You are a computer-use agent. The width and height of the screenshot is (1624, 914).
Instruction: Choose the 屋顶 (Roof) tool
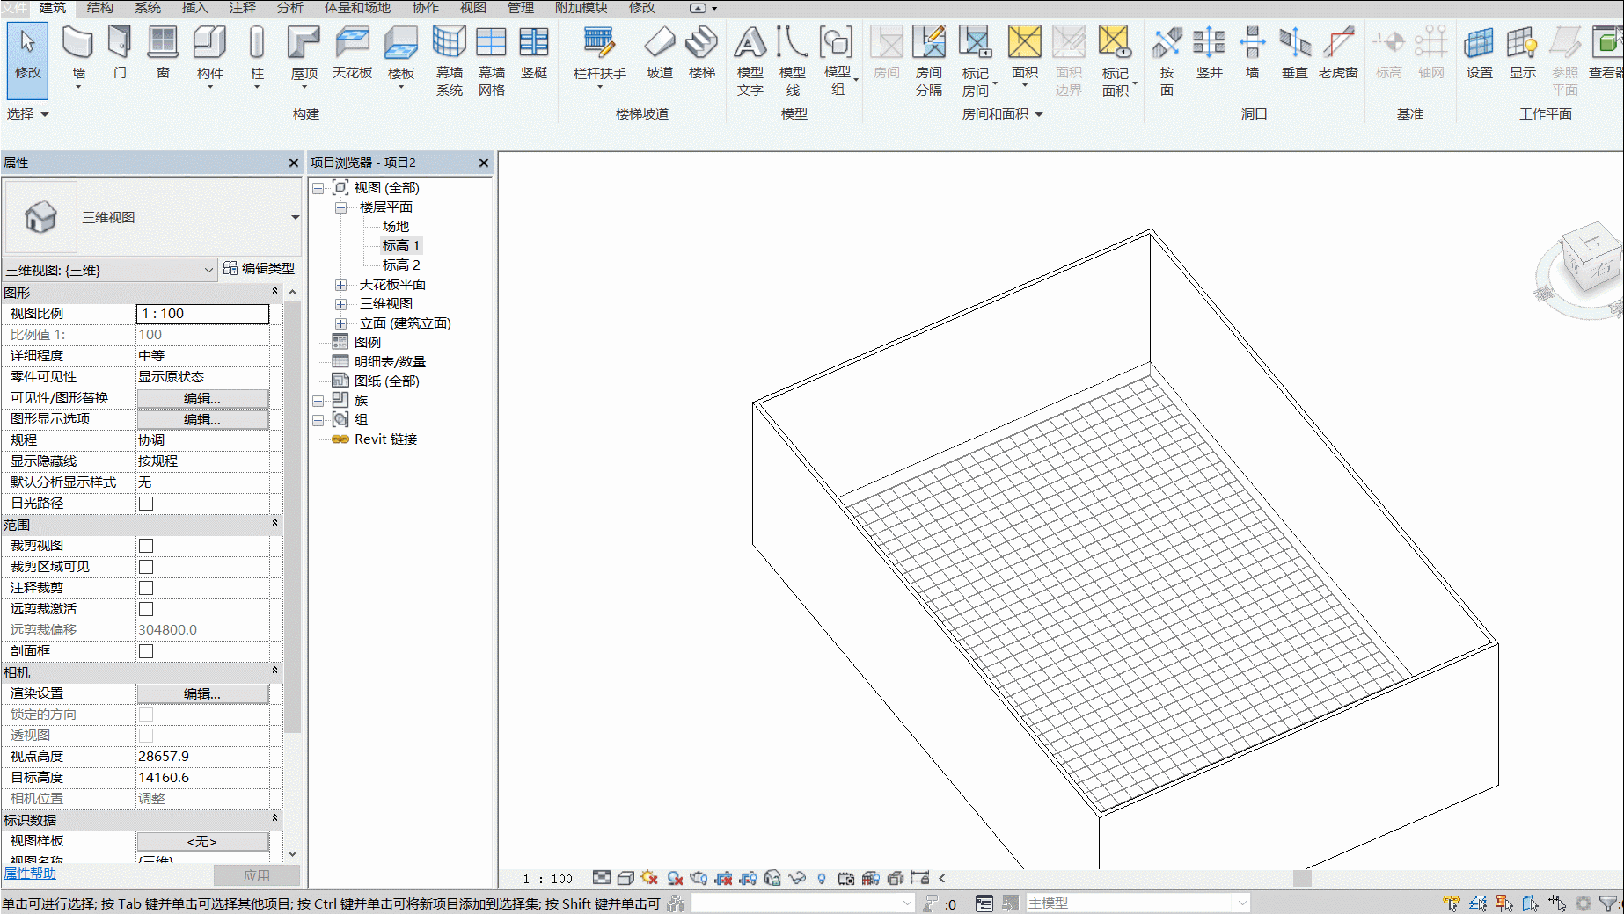pos(304,54)
